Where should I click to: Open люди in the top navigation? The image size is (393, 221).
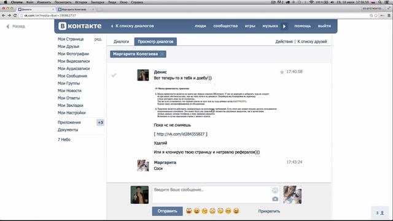tap(200, 26)
